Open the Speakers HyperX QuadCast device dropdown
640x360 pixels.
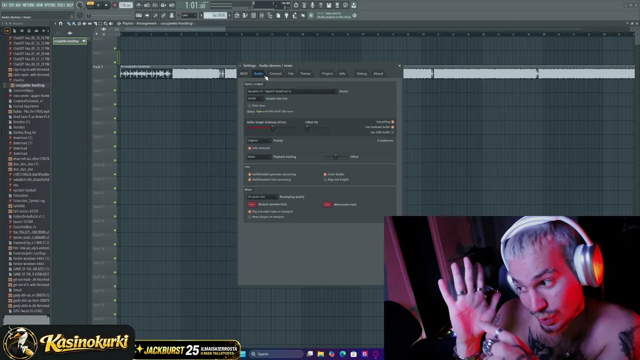point(292,91)
